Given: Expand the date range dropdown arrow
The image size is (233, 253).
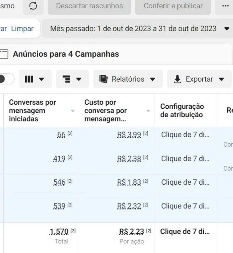Looking at the screenshot, I should pyautogui.click(x=226, y=29).
